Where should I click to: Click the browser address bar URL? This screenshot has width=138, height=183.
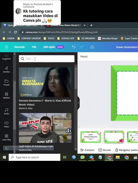[62, 32]
